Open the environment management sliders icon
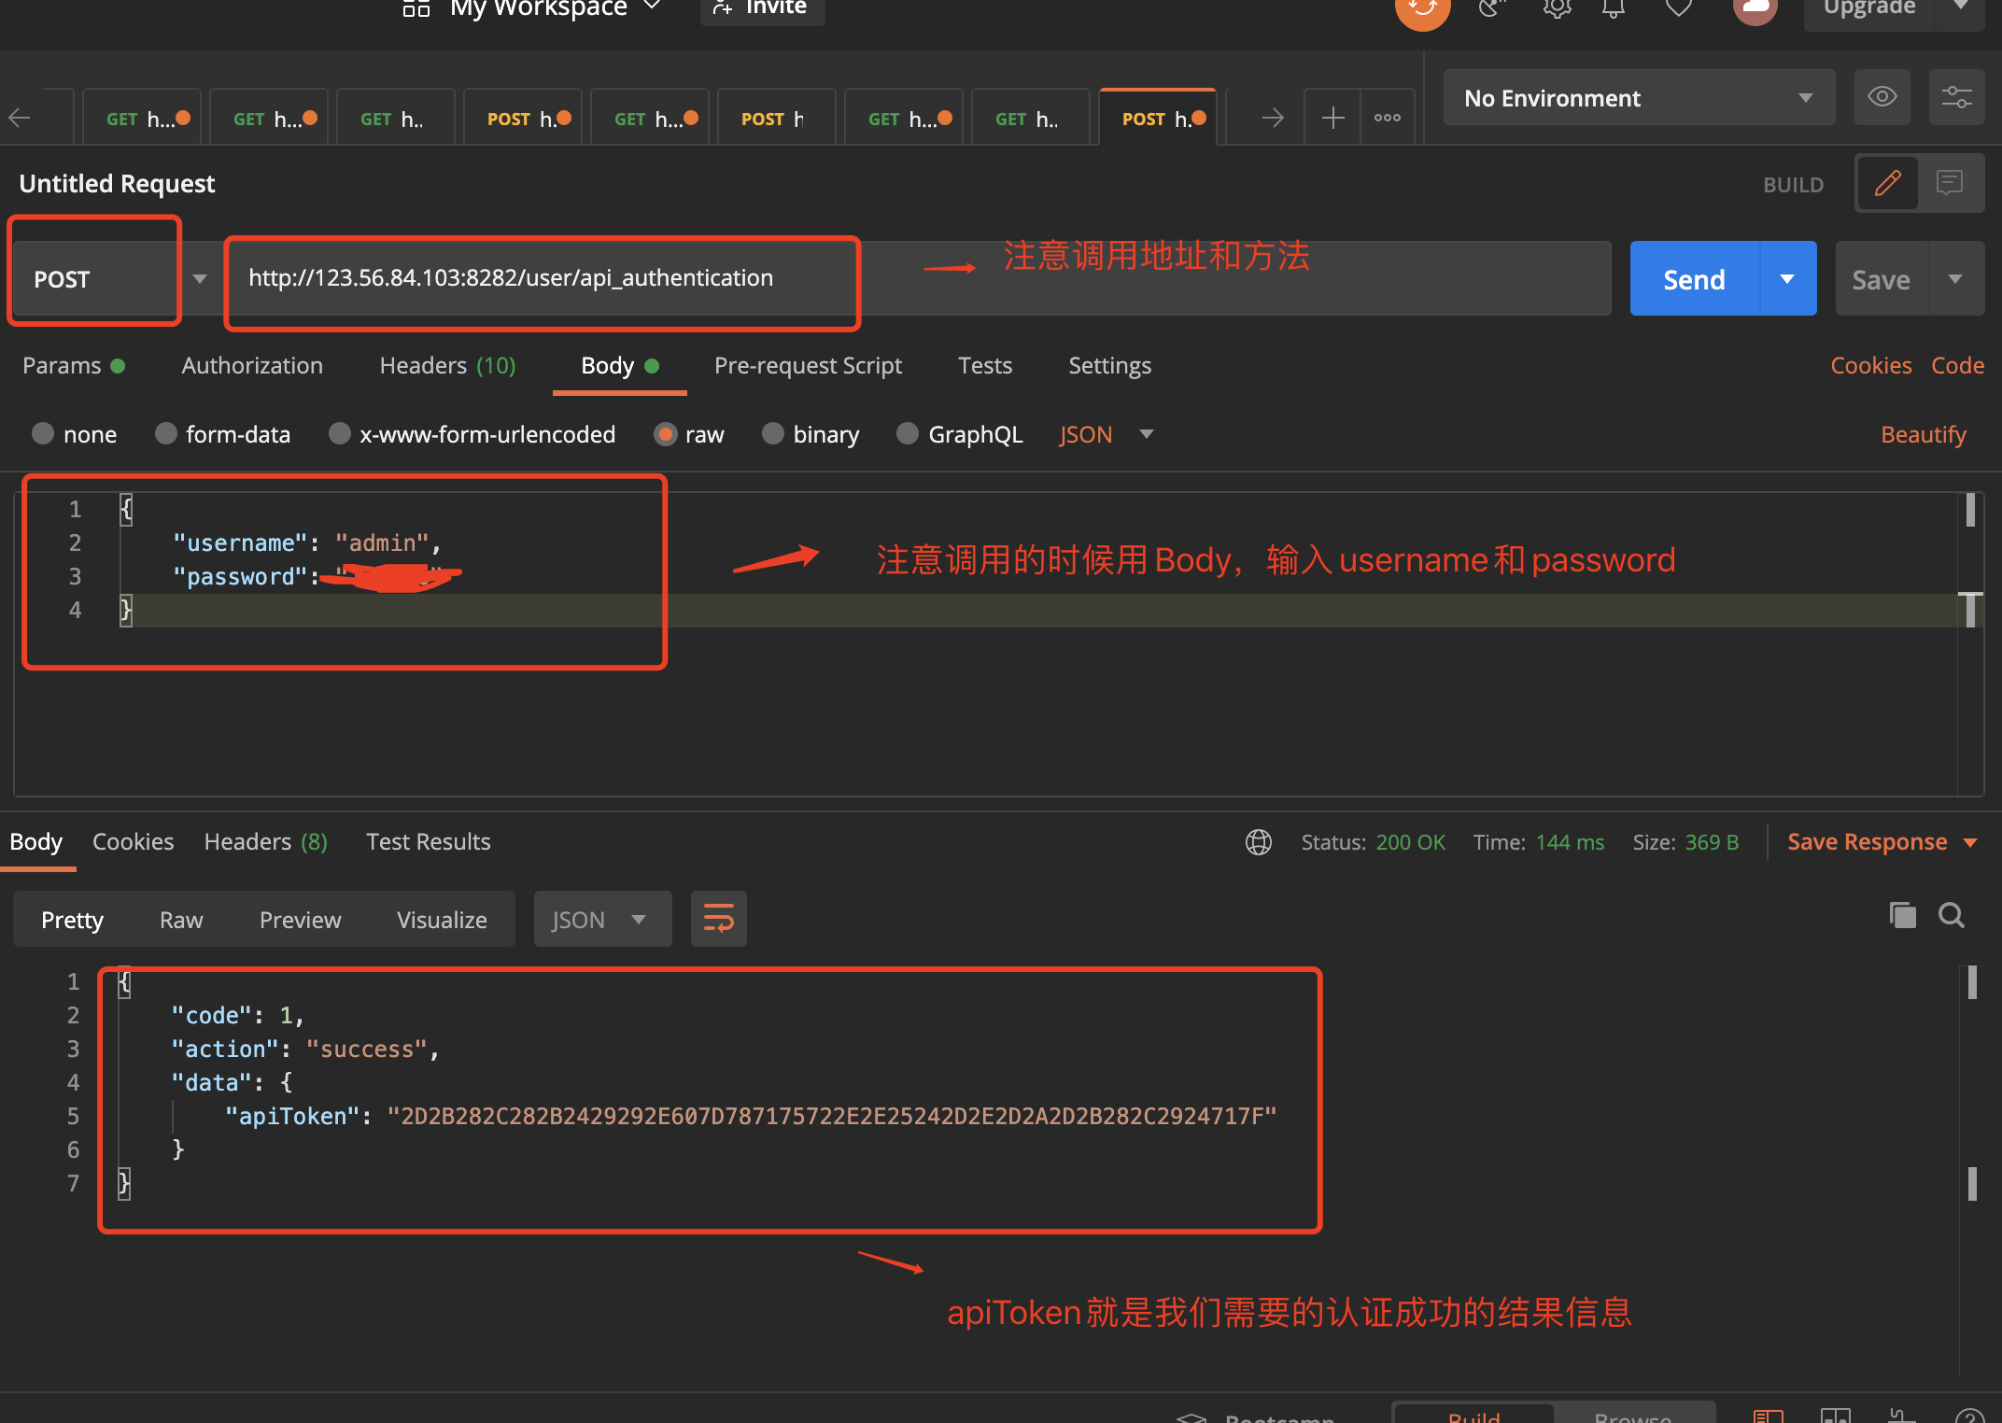 coord(1957,97)
